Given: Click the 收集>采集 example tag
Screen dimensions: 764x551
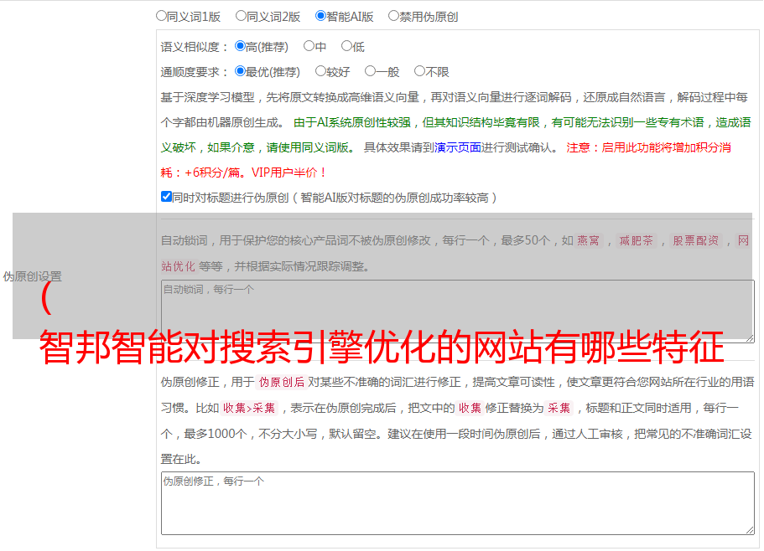Looking at the screenshot, I should [249, 408].
